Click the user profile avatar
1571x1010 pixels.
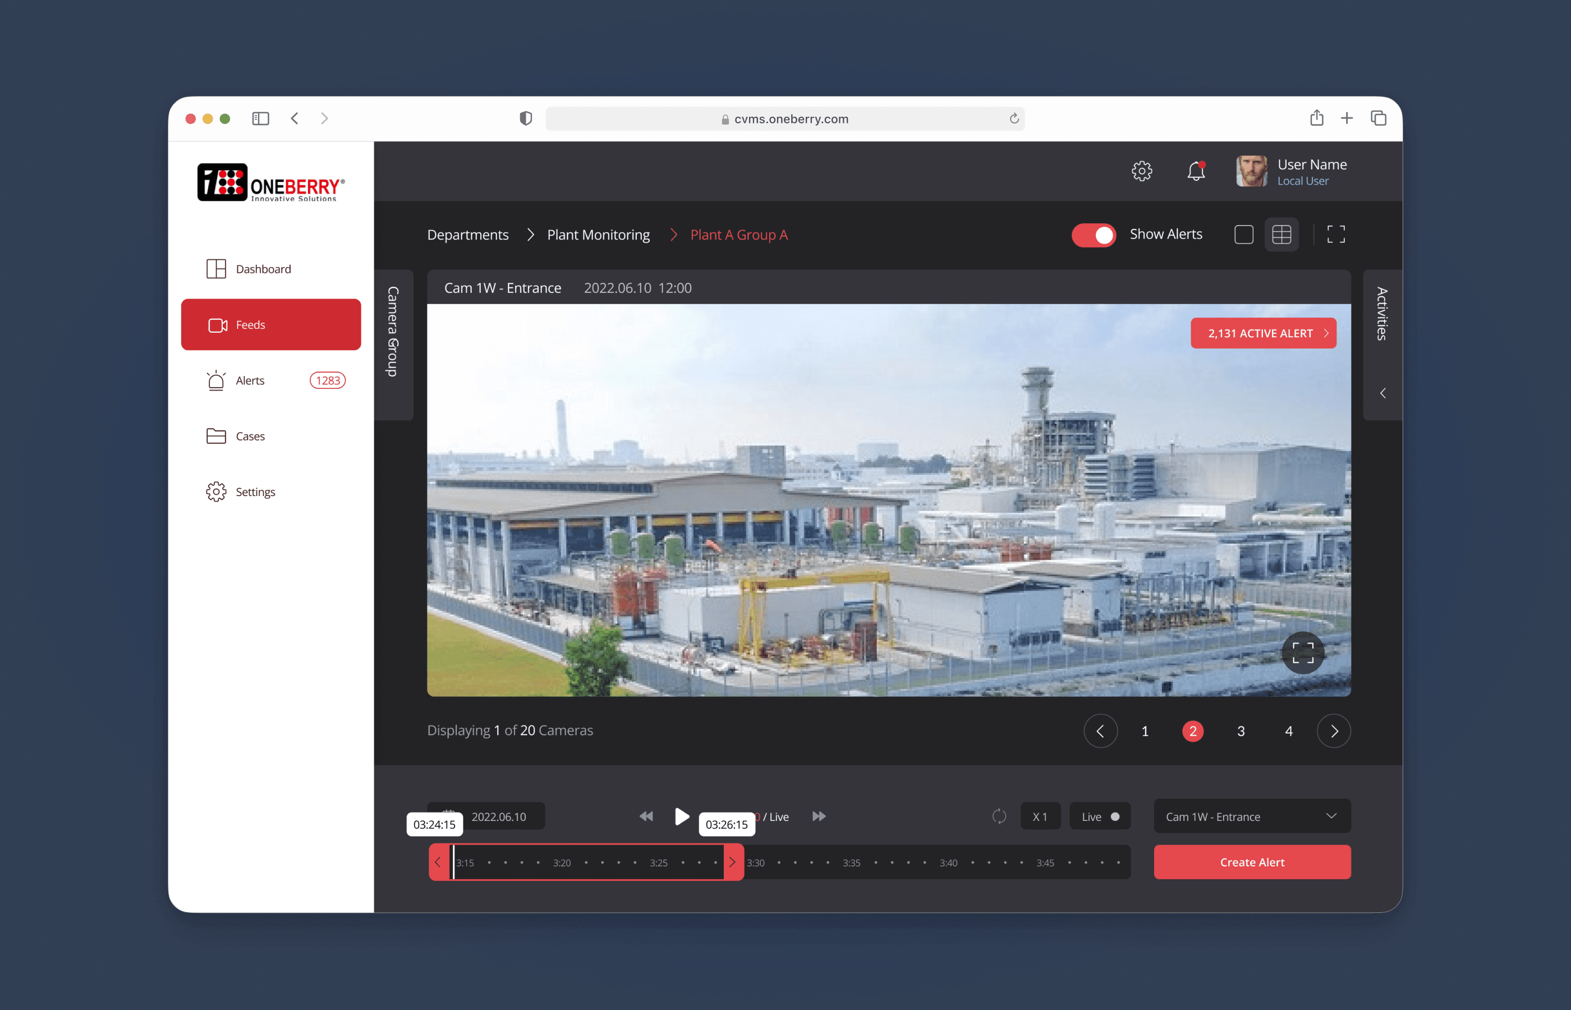coord(1251,171)
